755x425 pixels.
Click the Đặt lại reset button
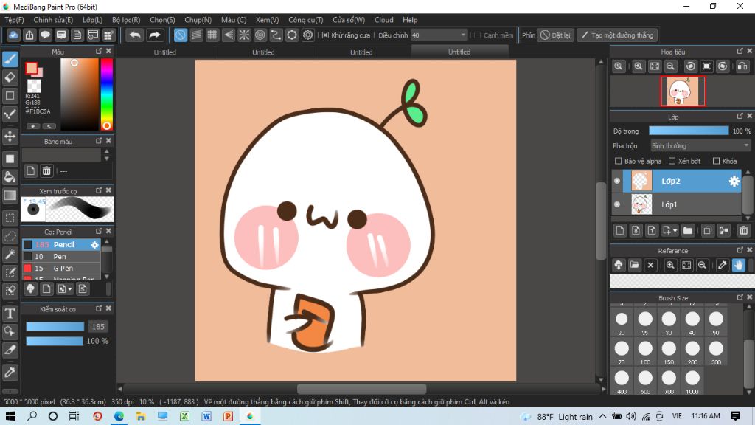pyautogui.click(x=555, y=35)
